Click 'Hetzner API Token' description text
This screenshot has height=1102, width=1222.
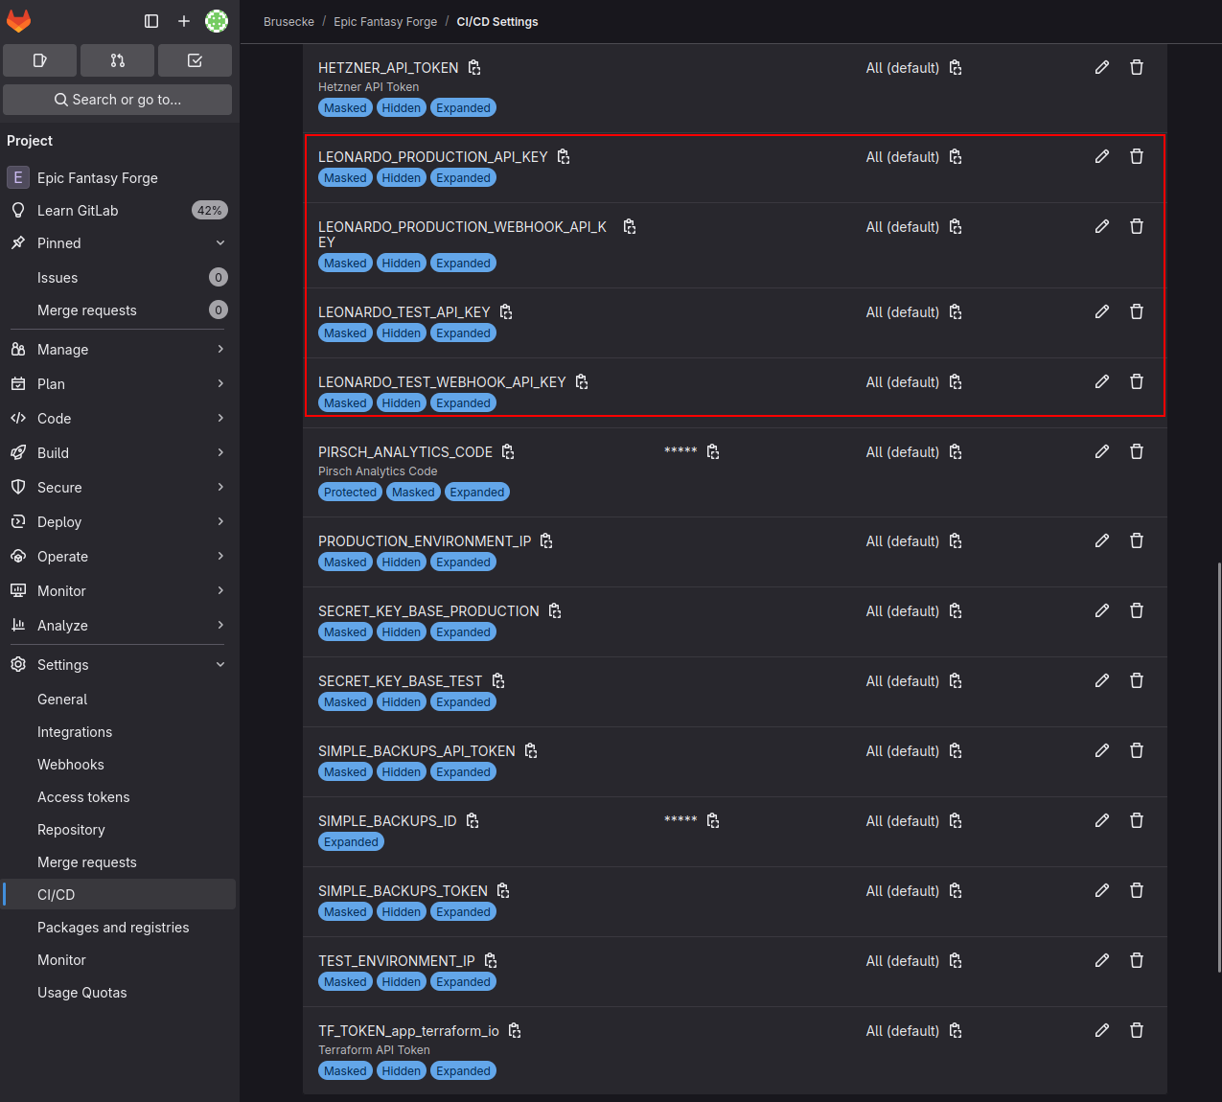tap(368, 87)
